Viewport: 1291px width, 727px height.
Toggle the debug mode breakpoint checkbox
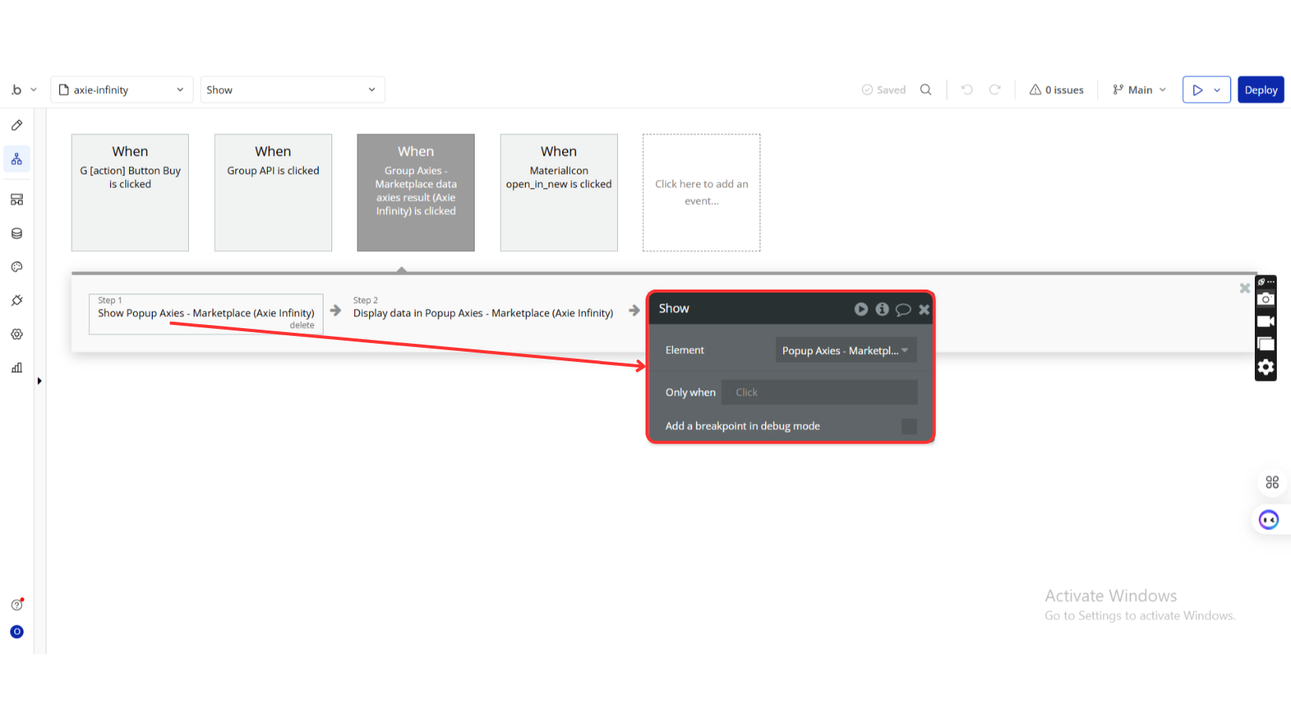tap(909, 426)
